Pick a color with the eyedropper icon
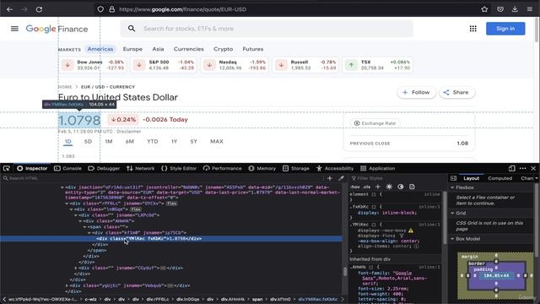This screenshot has width=540, height=304. (341, 178)
